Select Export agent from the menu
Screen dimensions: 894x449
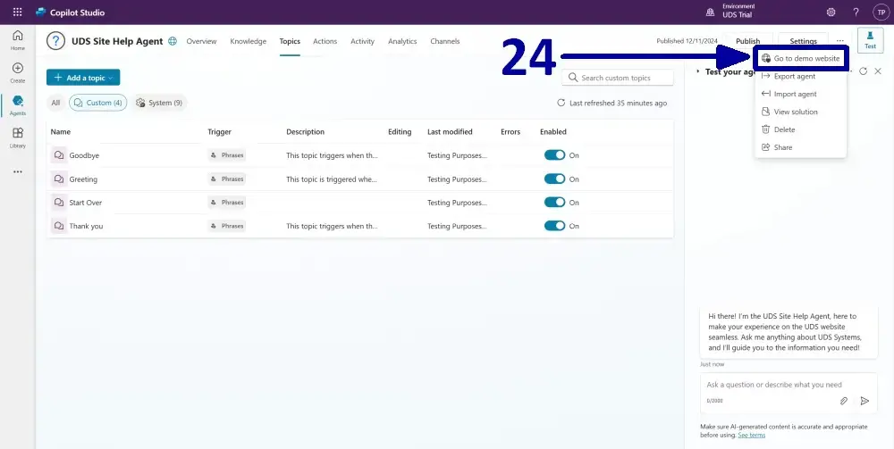coord(800,76)
